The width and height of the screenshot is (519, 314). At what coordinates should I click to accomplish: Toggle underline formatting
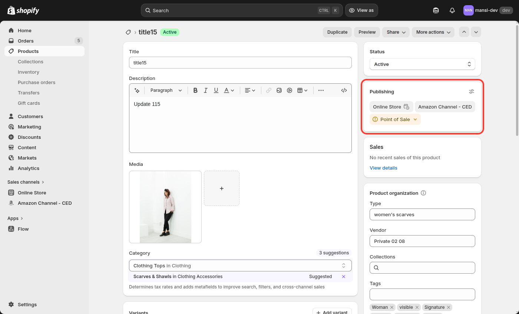pos(216,90)
